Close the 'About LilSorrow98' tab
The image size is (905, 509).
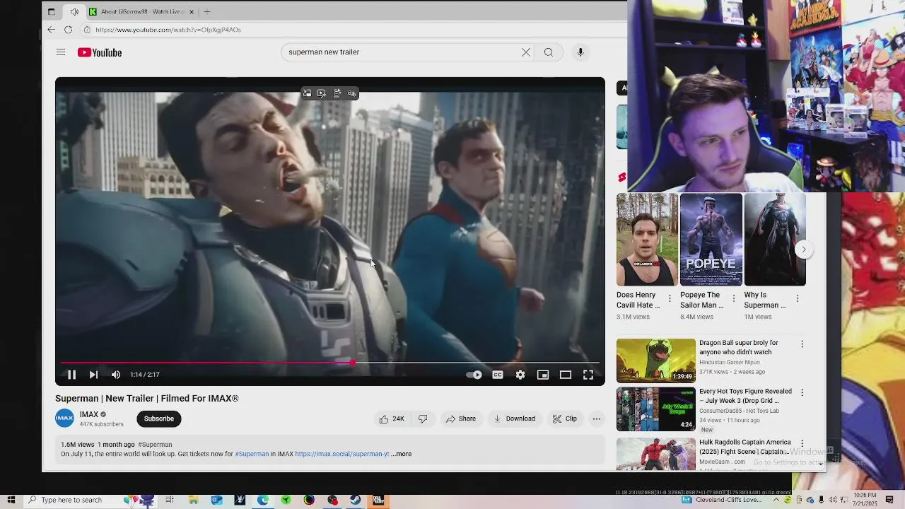click(x=191, y=11)
